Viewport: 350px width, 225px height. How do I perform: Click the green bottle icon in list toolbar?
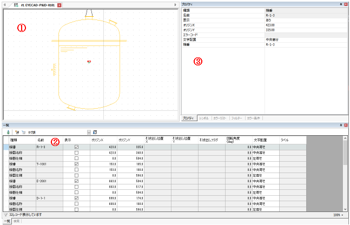click(x=8, y=132)
